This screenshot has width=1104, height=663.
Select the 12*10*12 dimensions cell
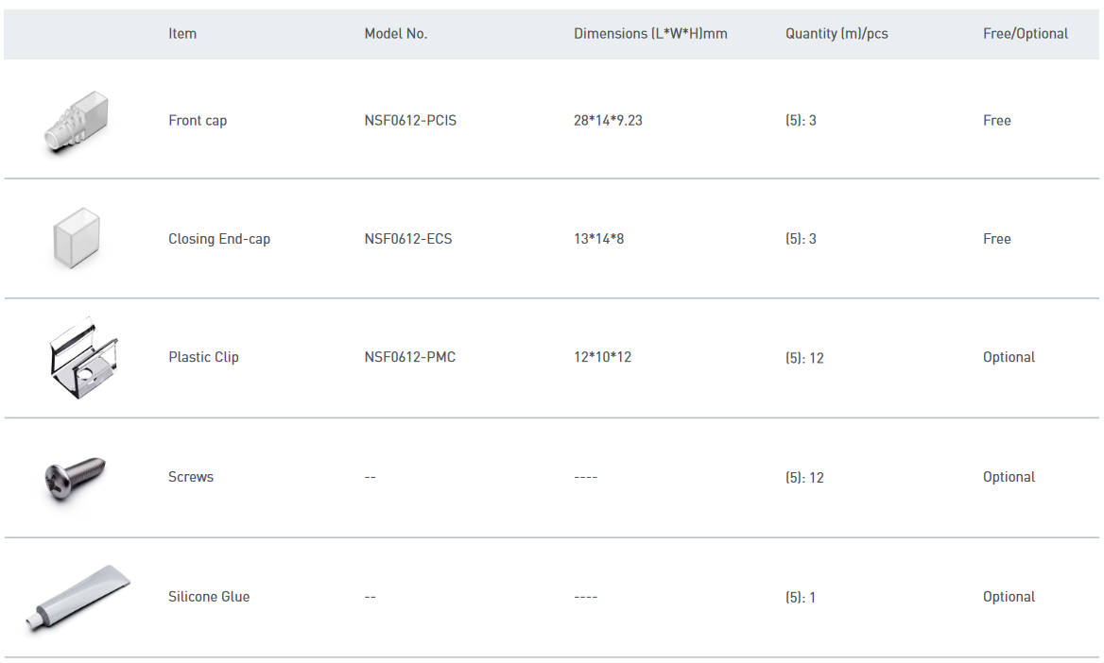pos(602,357)
